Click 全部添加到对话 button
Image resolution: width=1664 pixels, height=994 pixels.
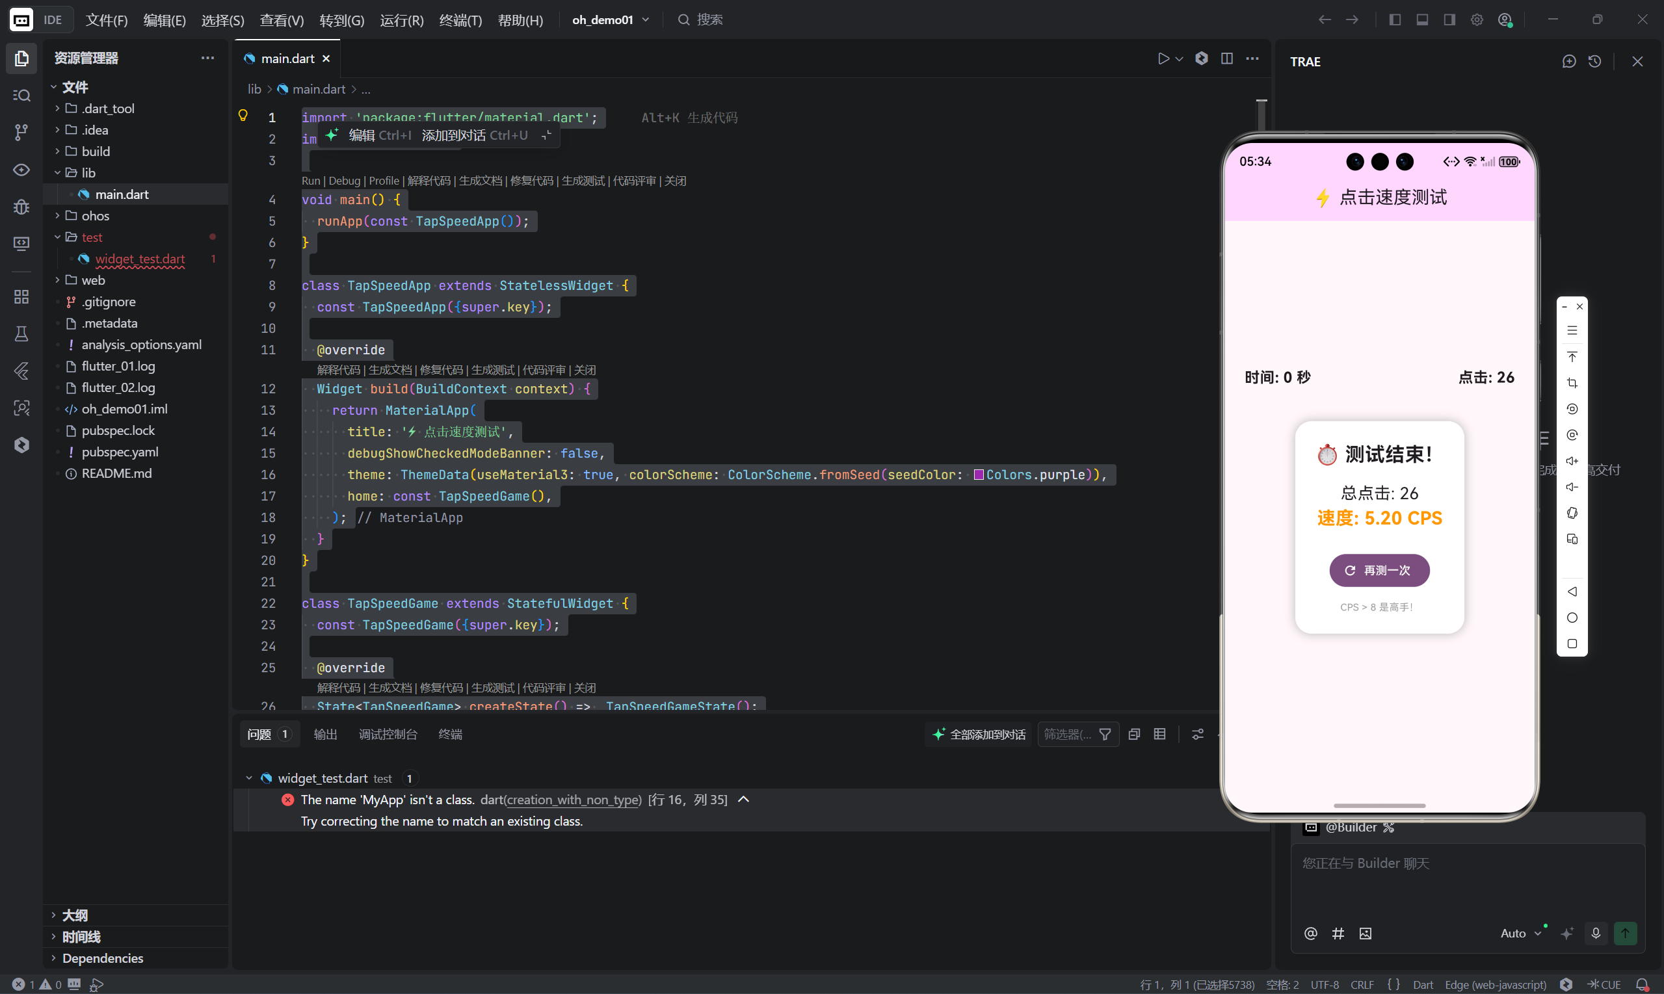coord(979,734)
